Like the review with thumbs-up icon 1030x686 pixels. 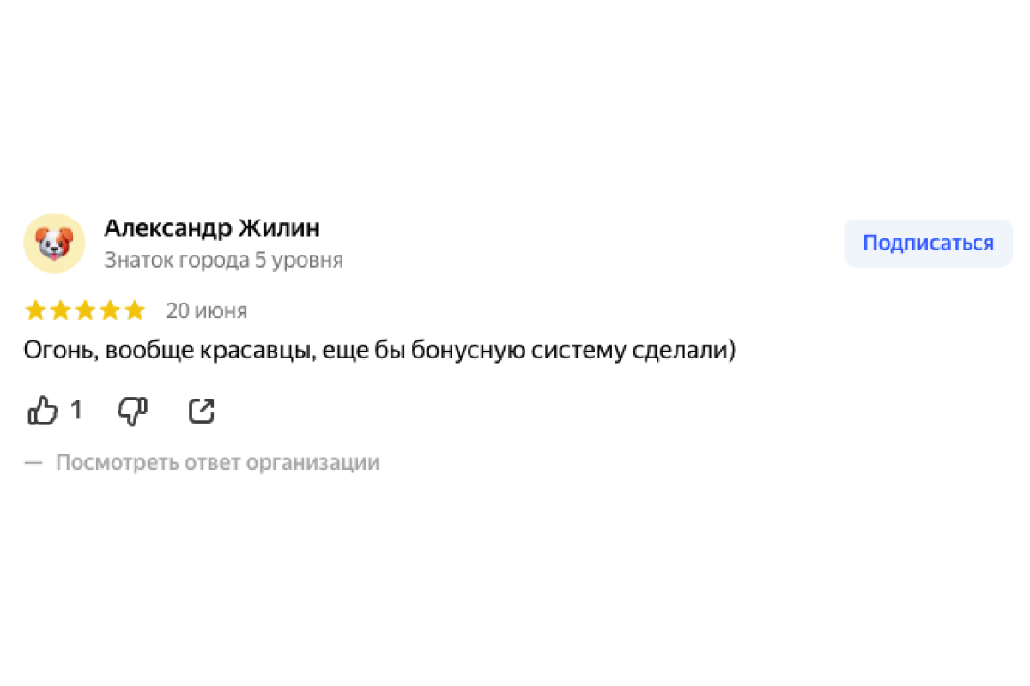point(43,412)
